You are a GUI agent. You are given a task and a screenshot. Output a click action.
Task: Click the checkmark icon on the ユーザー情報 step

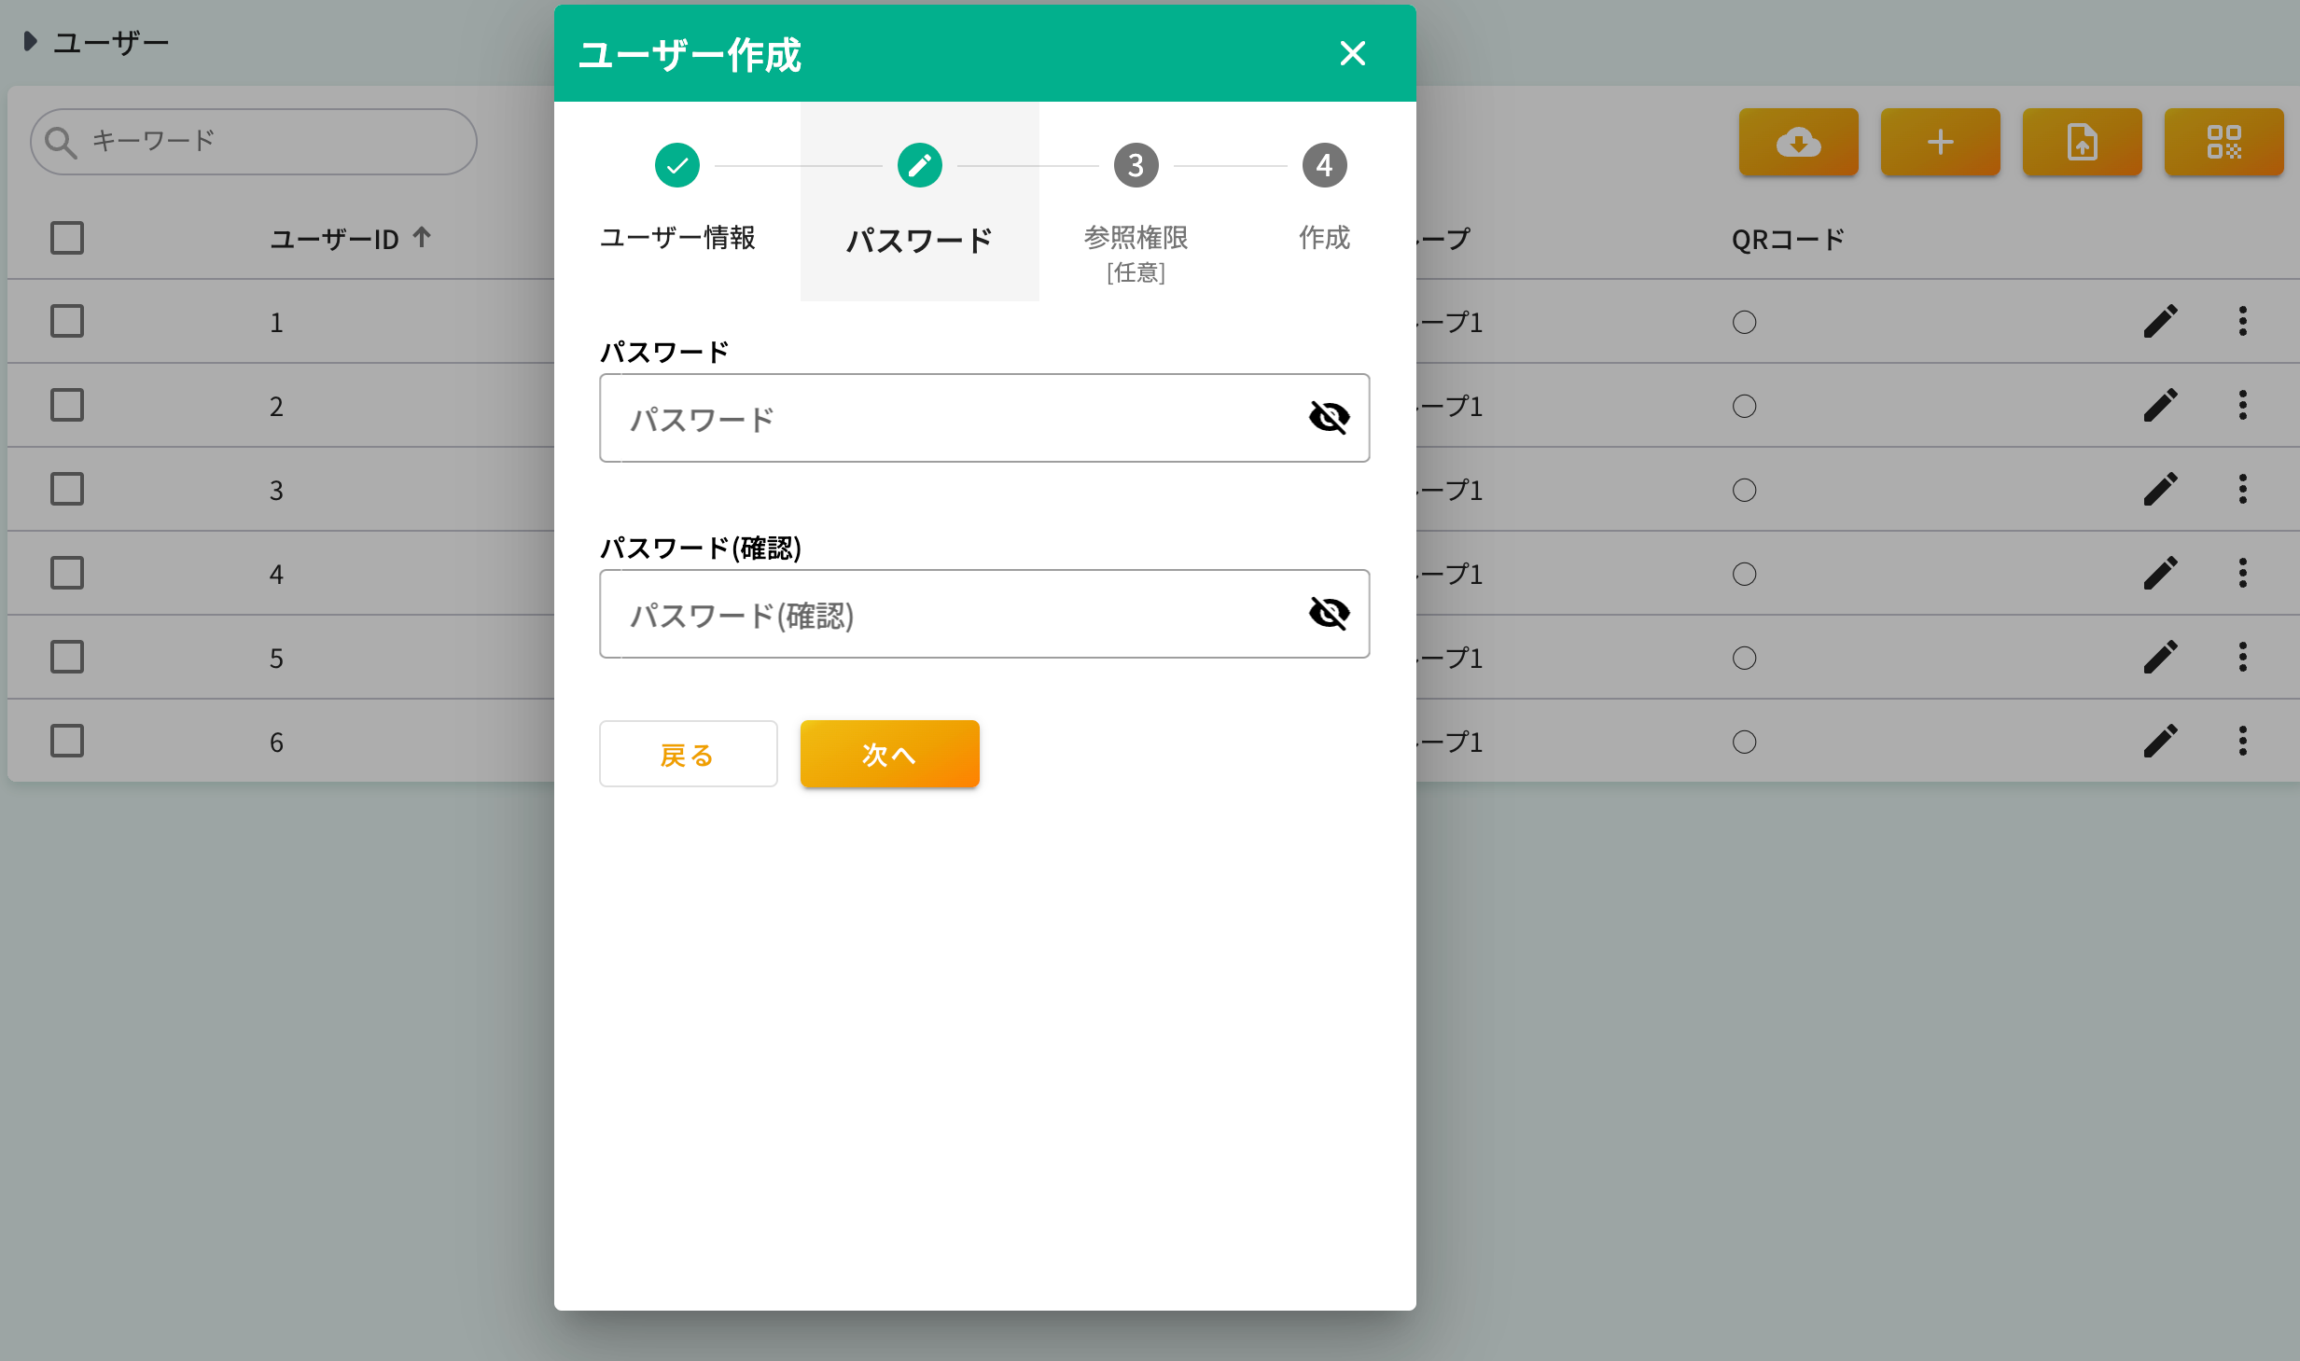point(676,165)
